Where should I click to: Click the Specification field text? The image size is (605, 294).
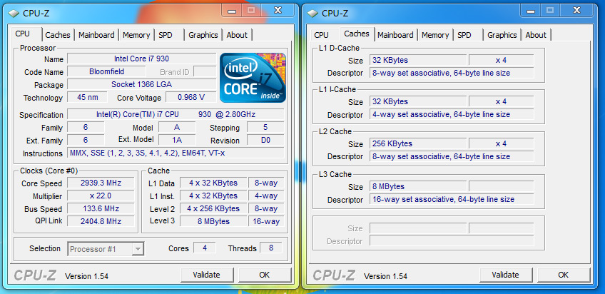tap(176, 114)
